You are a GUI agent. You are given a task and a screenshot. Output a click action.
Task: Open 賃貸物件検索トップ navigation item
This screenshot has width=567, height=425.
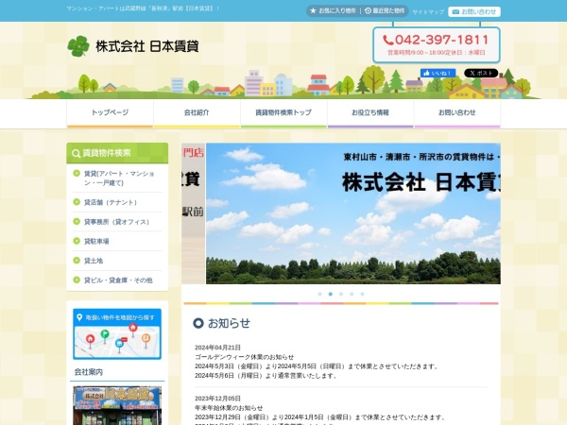click(x=283, y=112)
